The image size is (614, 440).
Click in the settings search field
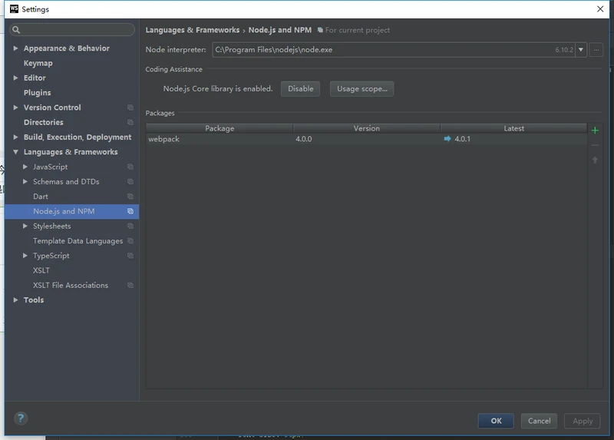[72, 30]
